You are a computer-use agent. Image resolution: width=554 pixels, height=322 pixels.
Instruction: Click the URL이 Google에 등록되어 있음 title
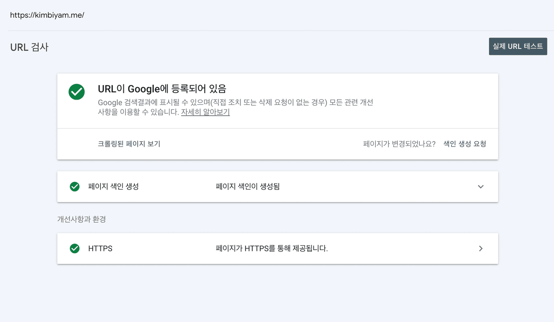point(162,89)
